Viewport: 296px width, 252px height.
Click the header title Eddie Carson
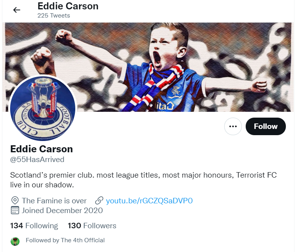(68, 6)
